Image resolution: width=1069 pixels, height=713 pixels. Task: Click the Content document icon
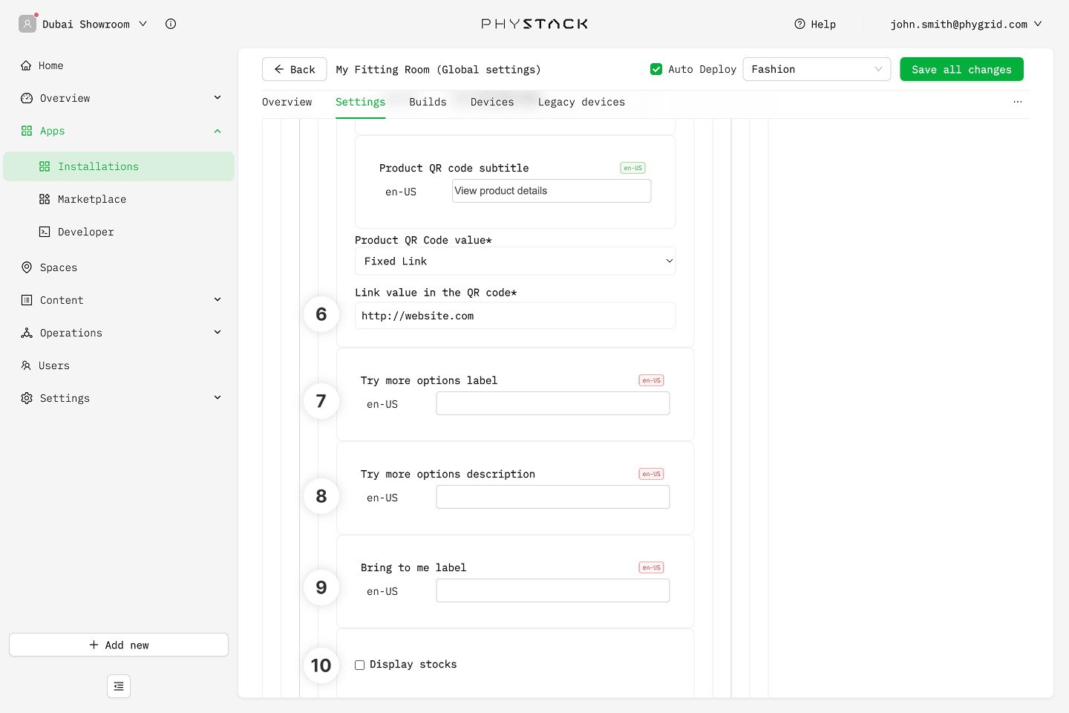point(27,300)
